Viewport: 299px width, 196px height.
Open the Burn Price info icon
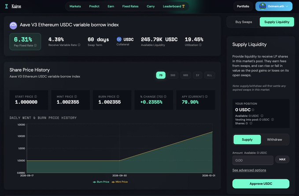(118, 96)
